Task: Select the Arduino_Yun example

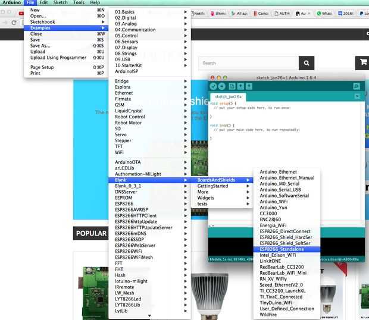Action: pyautogui.click(x=287, y=208)
